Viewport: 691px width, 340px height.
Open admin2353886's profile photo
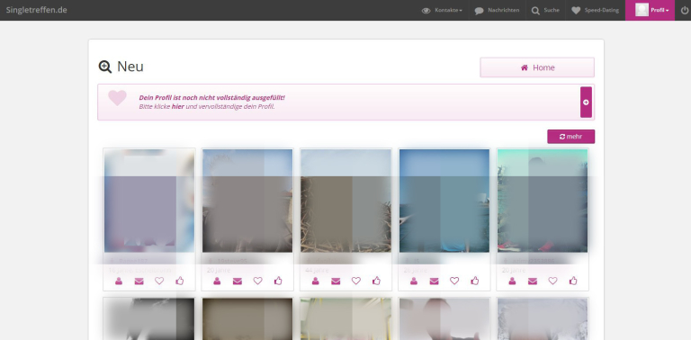543,201
